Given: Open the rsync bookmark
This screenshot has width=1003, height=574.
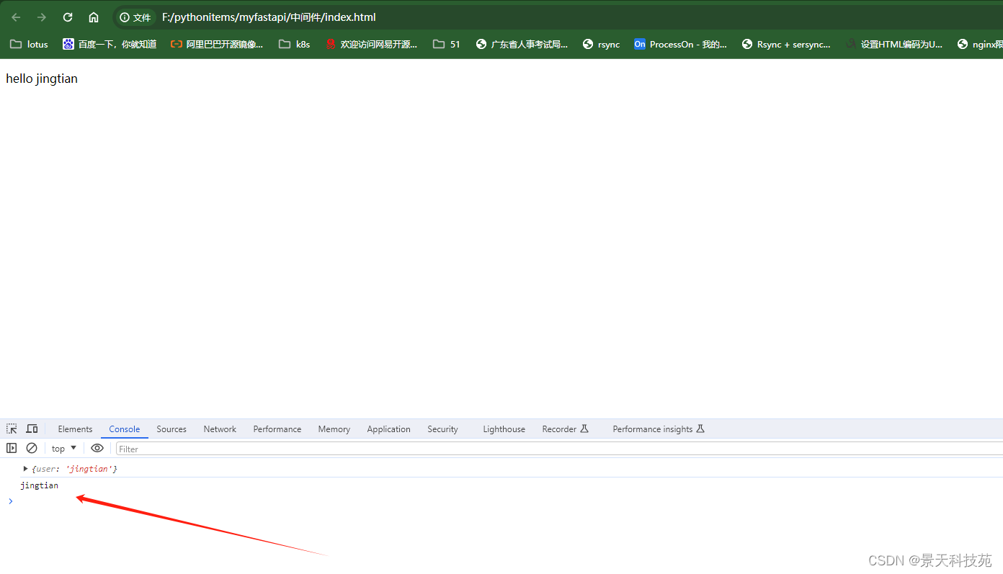Looking at the screenshot, I should tap(601, 44).
